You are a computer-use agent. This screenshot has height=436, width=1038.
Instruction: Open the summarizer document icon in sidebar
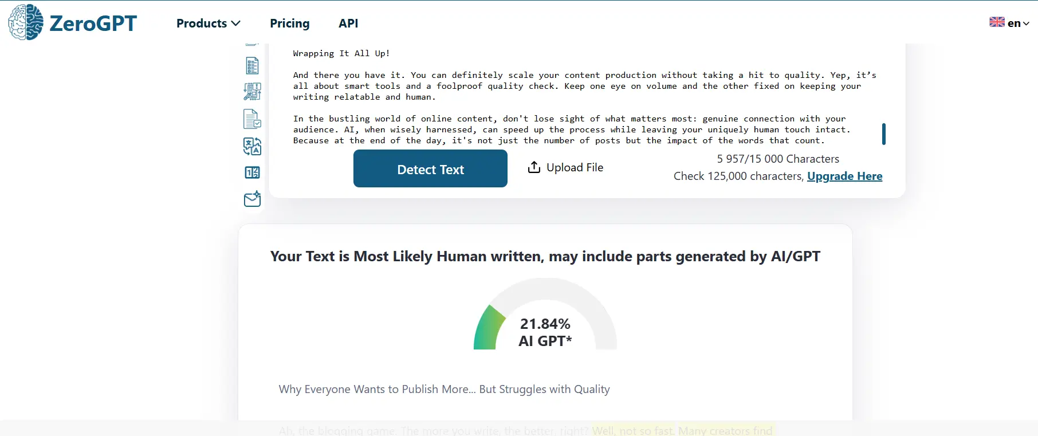click(252, 66)
